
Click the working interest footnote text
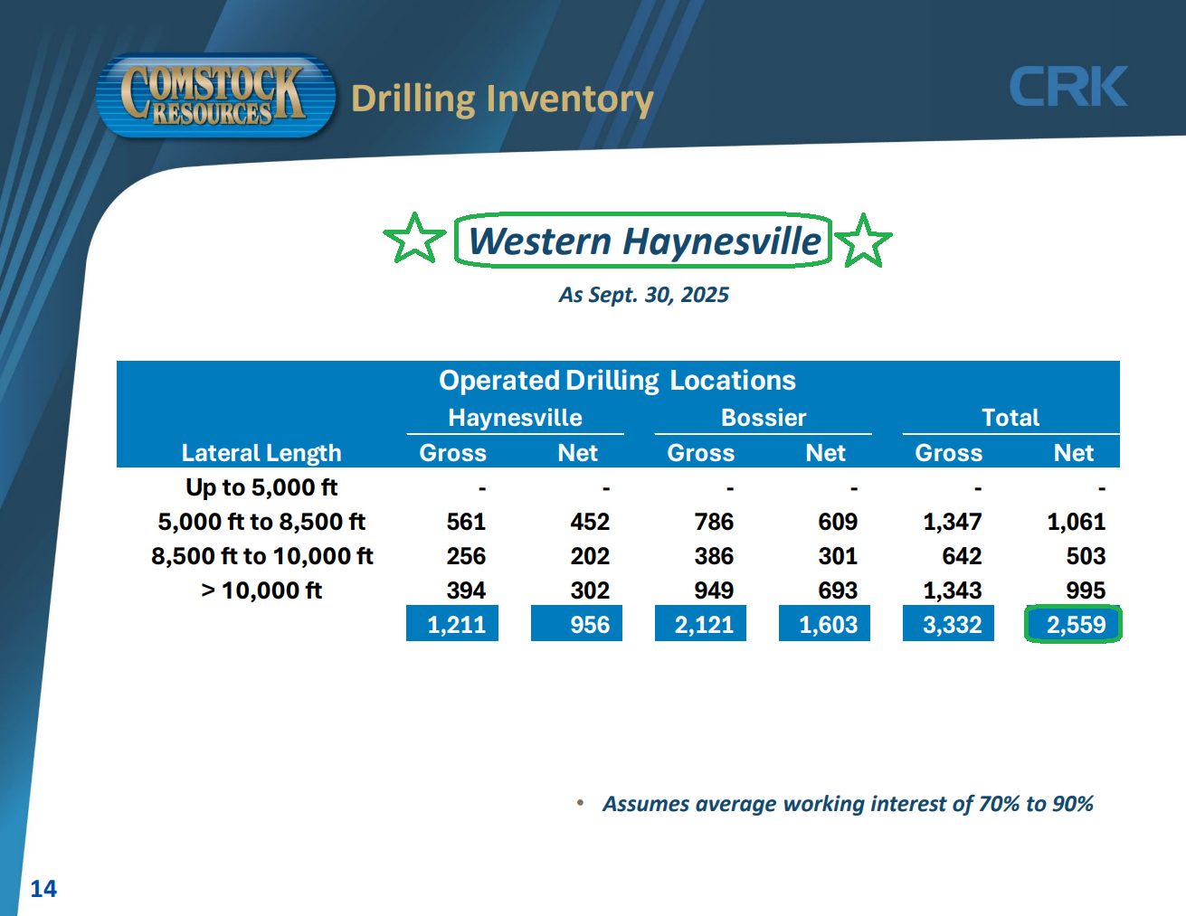click(847, 804)
